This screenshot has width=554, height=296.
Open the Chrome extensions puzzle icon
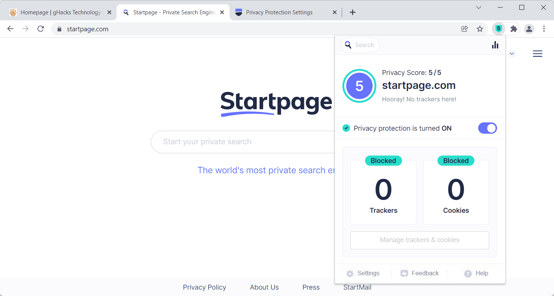coord(514,29)
